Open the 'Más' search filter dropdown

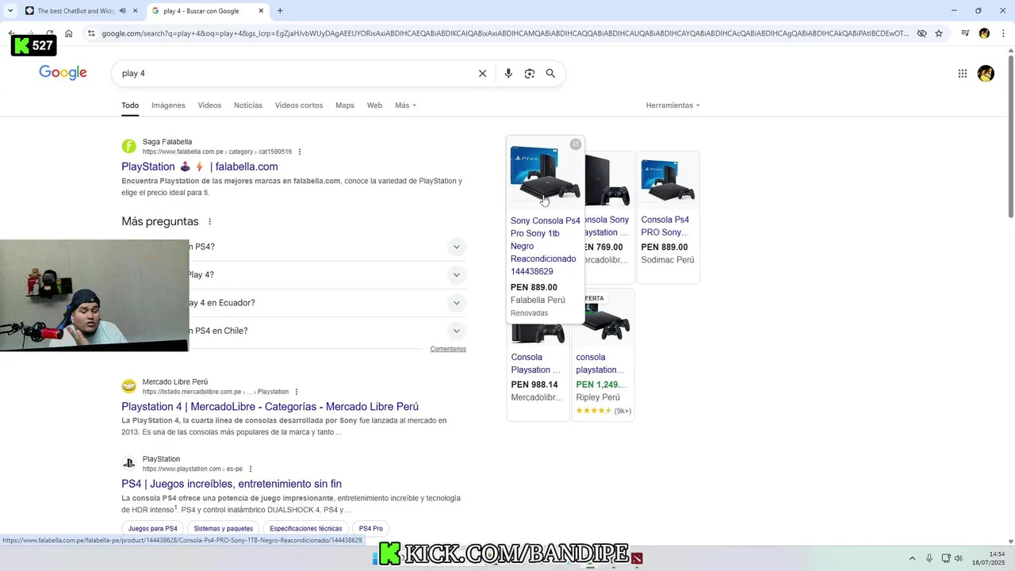tap(405, 105)
